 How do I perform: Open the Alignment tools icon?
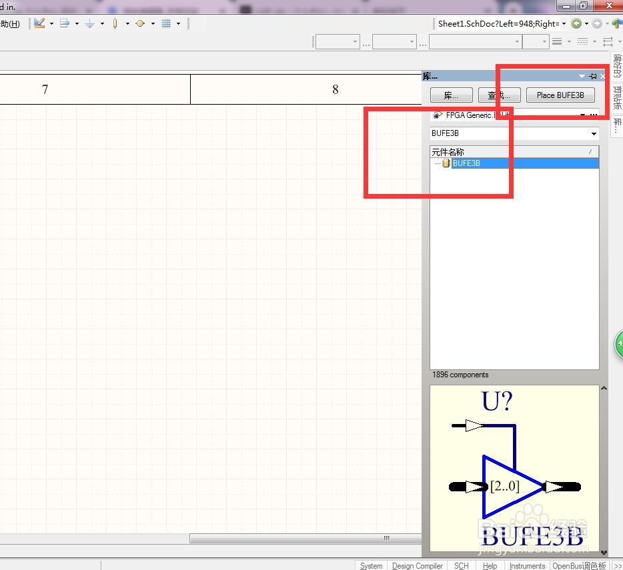coord(65,23)
